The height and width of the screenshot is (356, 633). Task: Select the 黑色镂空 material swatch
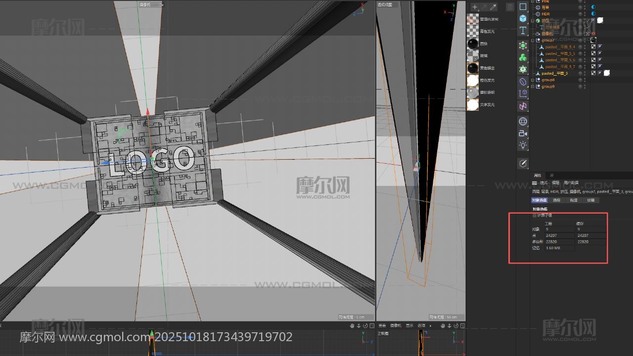[x=473, y=68]
